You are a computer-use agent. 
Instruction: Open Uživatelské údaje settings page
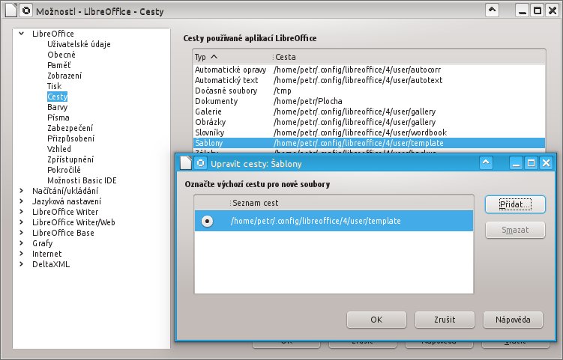(79, 44)
